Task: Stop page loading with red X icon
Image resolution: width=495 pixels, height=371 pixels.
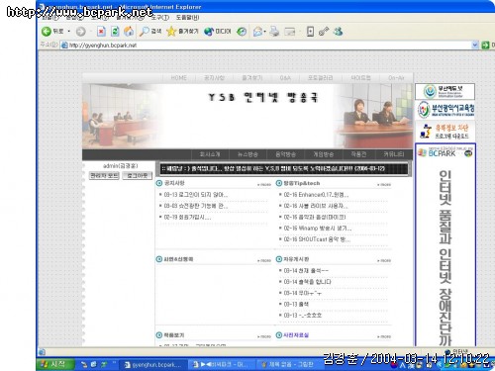Action: [101, 32]
